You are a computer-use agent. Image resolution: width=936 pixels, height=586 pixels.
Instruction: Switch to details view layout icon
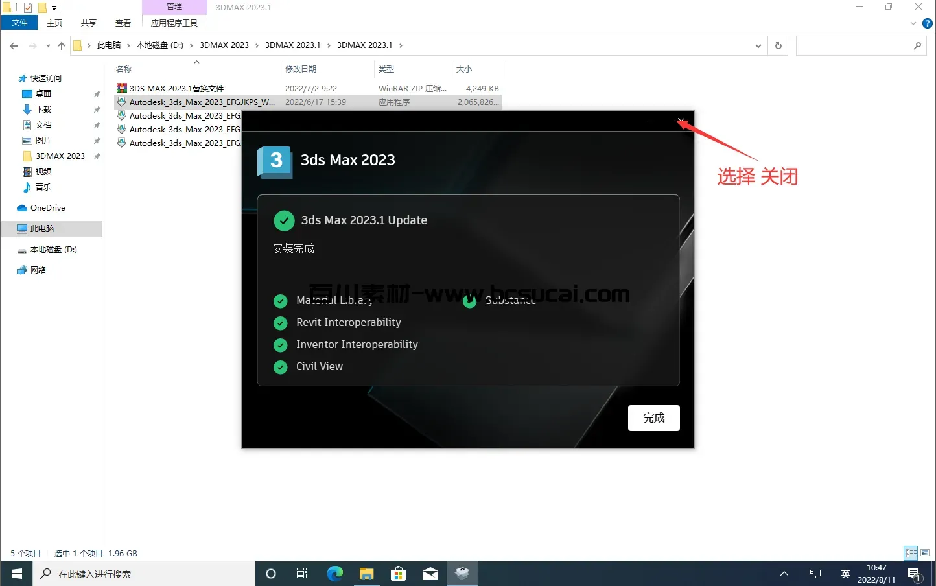coord(911,553)
